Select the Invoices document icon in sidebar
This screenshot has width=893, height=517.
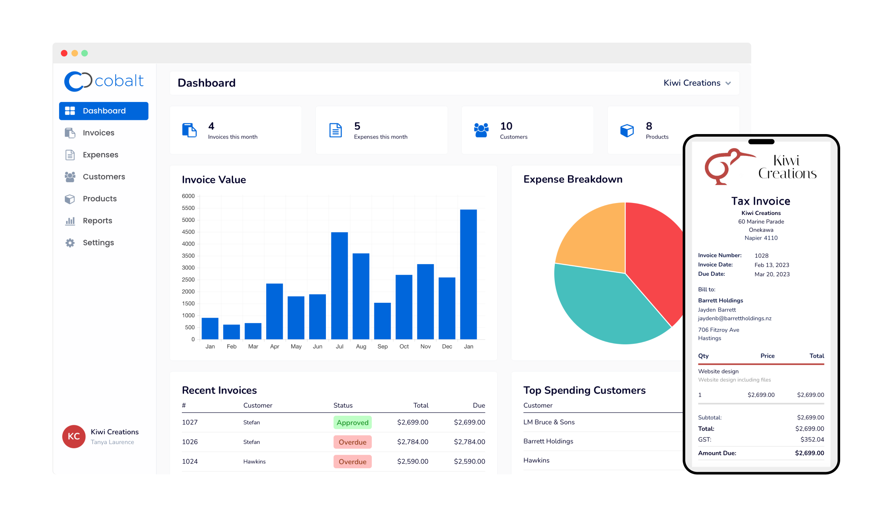click(x=69, y=133)
